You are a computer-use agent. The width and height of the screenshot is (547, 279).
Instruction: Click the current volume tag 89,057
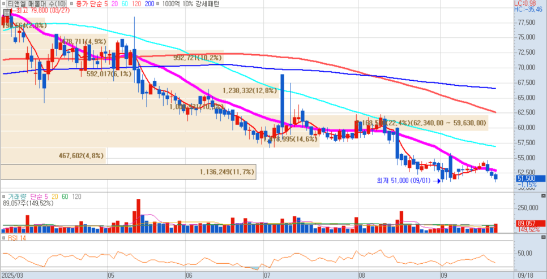(x=531, y=224)
